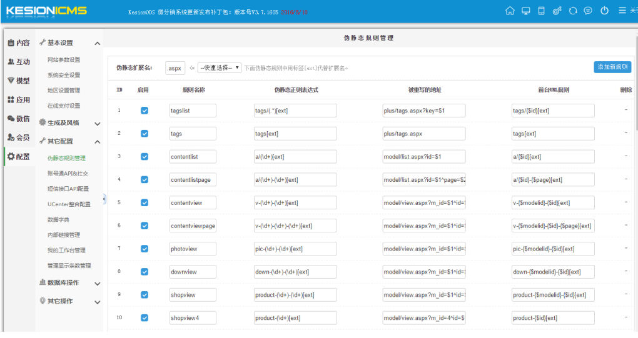Toggle the enable checkbox for contentlist rule
Image resolution: width=638 pixels, height=338 pixels.
(x=144, y=156)
